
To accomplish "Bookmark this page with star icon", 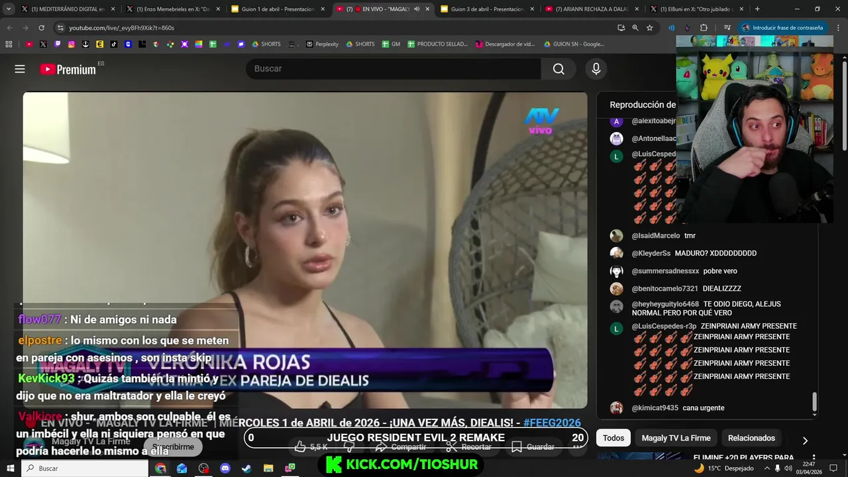I will click(x=650, y=28).
